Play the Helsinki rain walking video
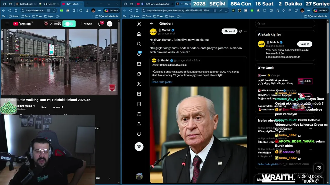The width and height of the screenshot is (330, 185). pyautogui.click(x=59, y=62)
